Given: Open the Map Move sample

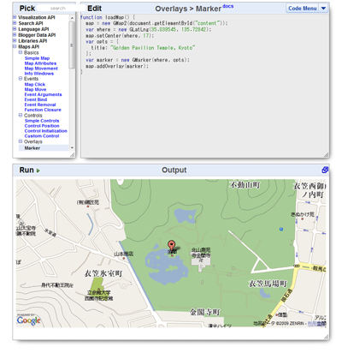Looking at the screenshot, I should pos(35,89).
